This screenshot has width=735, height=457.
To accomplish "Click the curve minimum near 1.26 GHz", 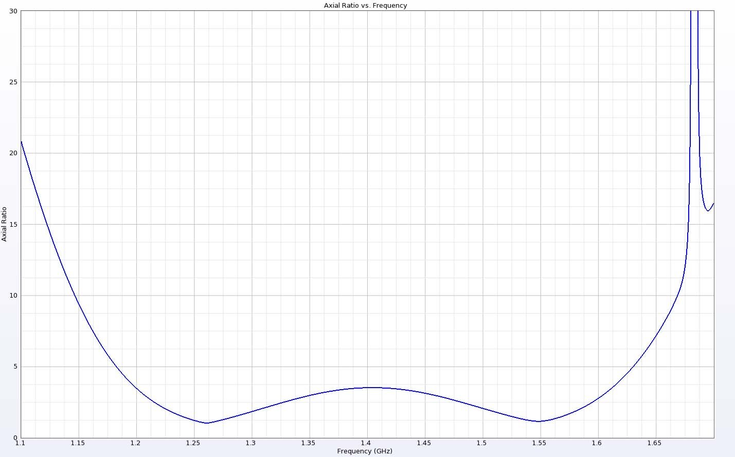I will [x=207, y=423].
